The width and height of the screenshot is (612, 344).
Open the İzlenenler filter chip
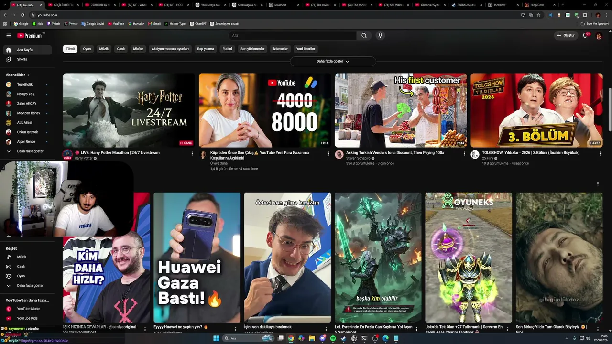280,49
